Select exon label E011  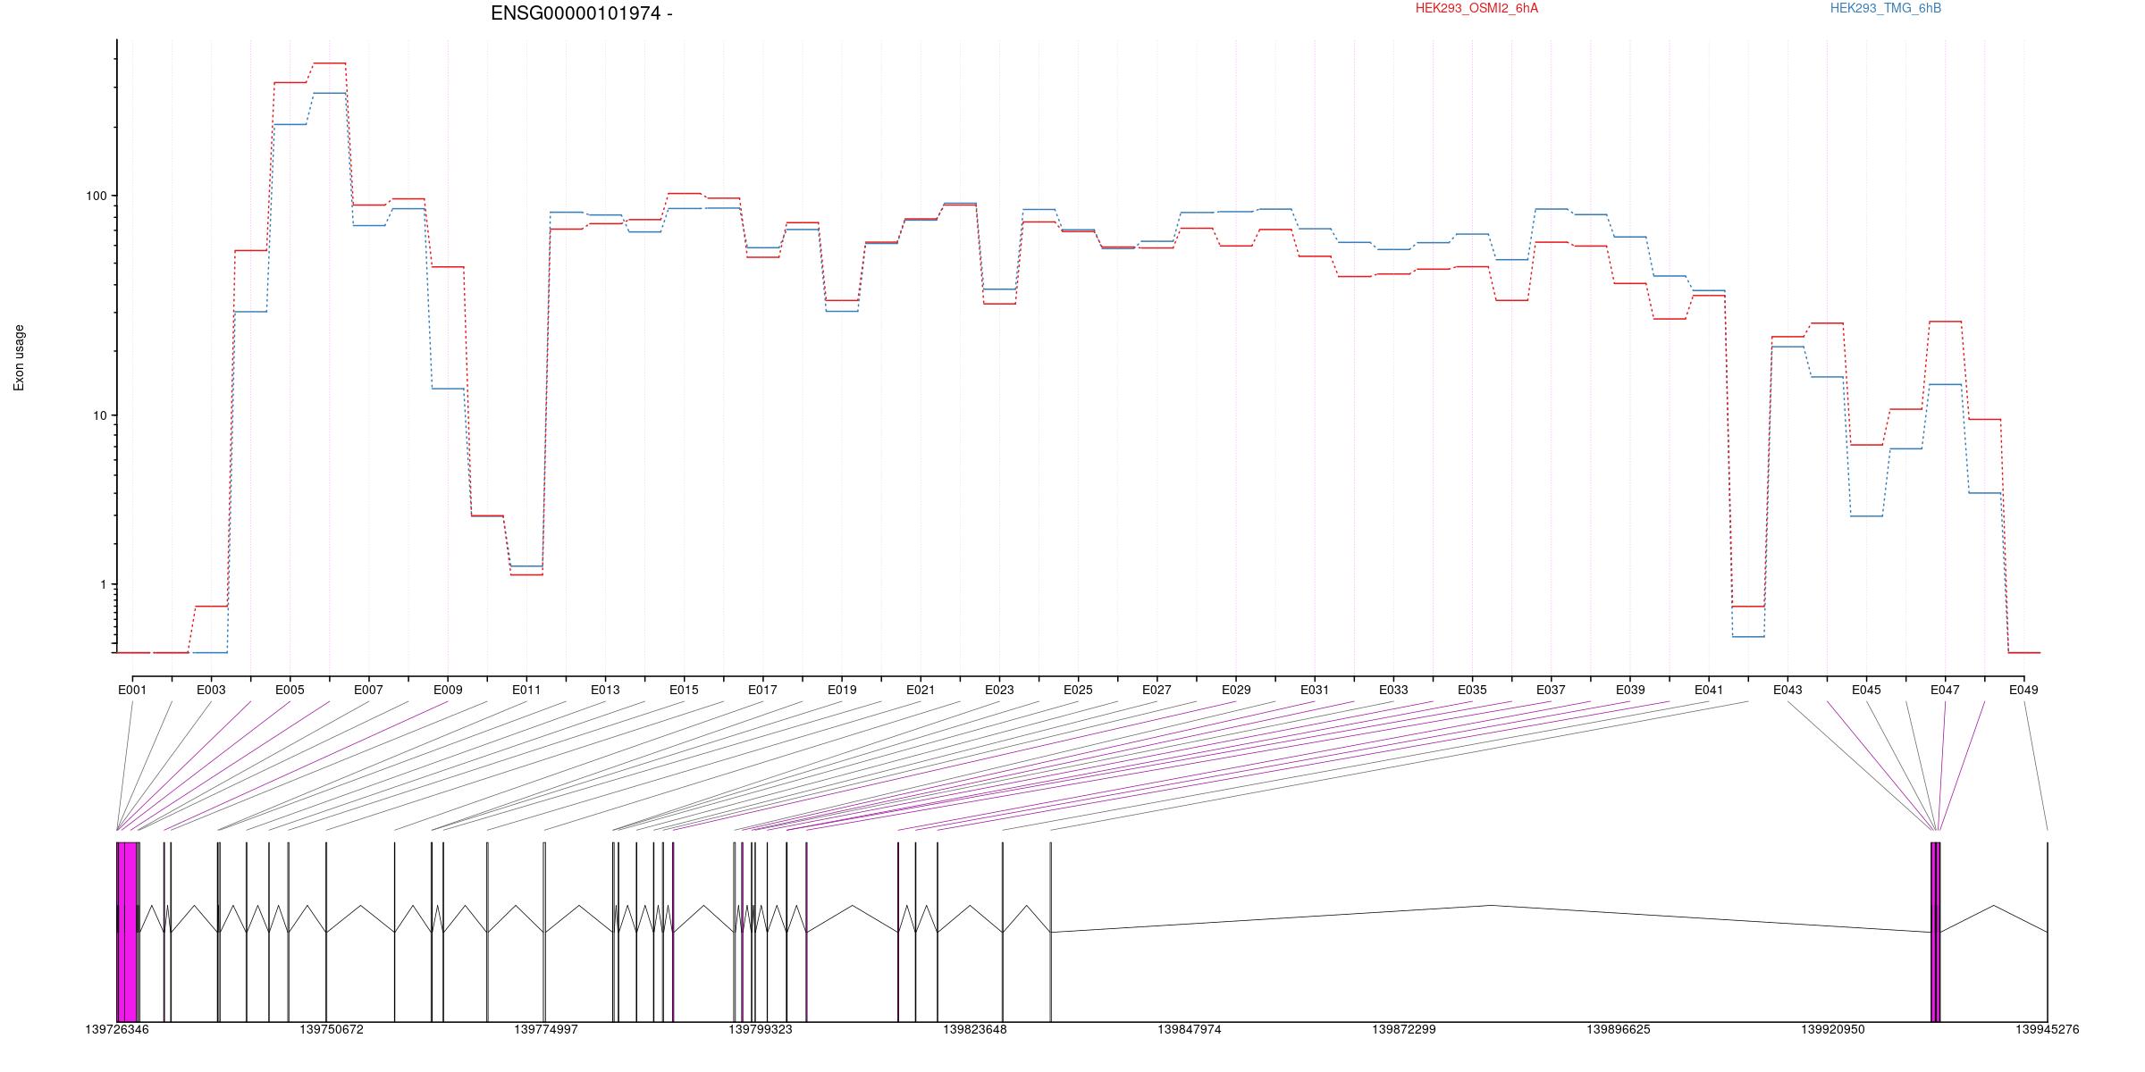tap(526, 690)
